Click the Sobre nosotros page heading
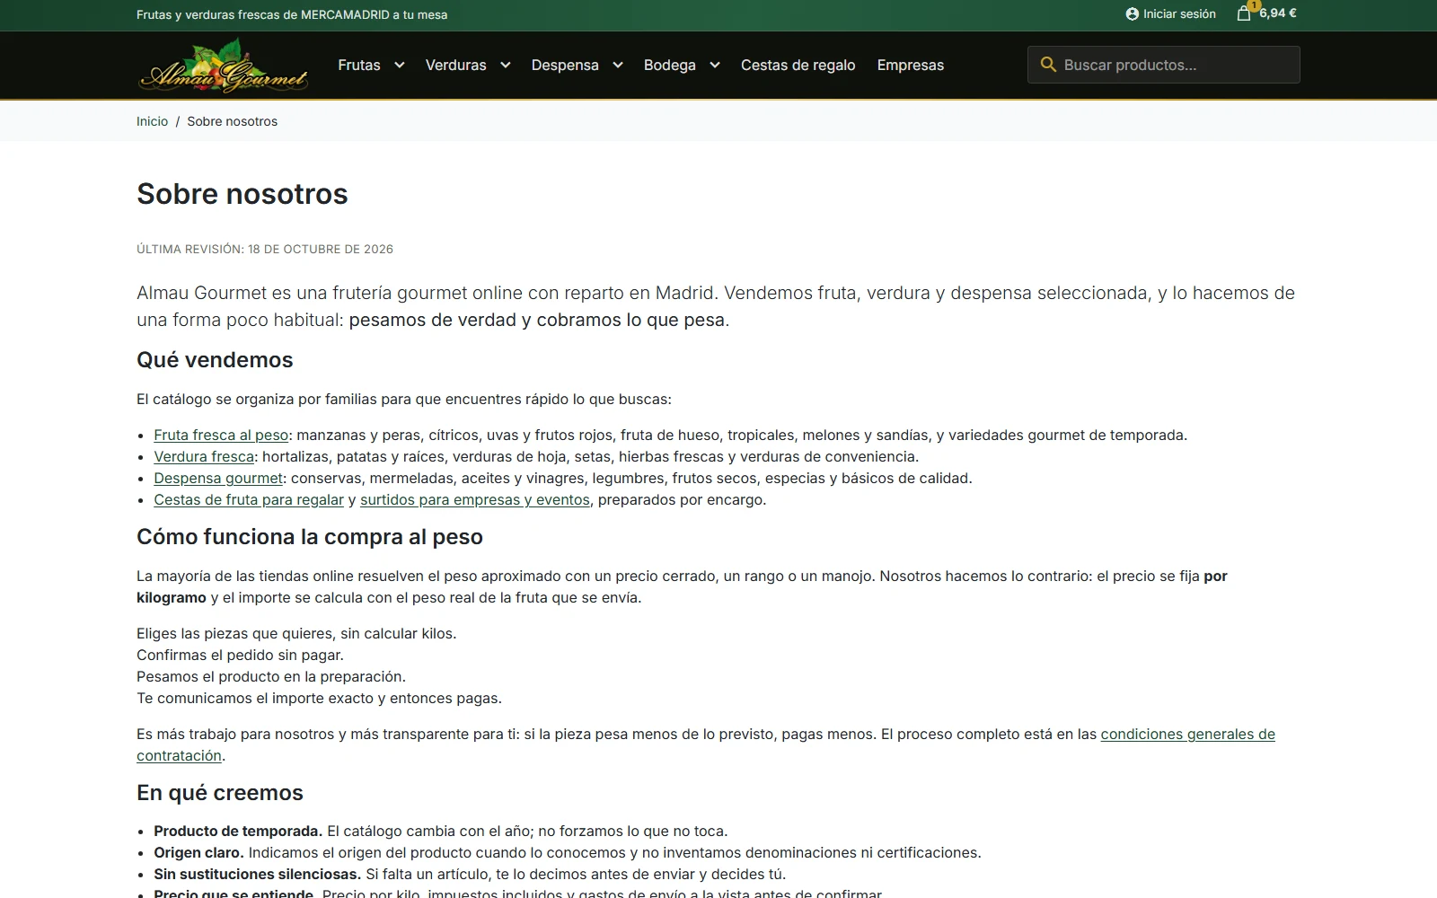Viewport: 1437px width, 898px height. (242, 194)
